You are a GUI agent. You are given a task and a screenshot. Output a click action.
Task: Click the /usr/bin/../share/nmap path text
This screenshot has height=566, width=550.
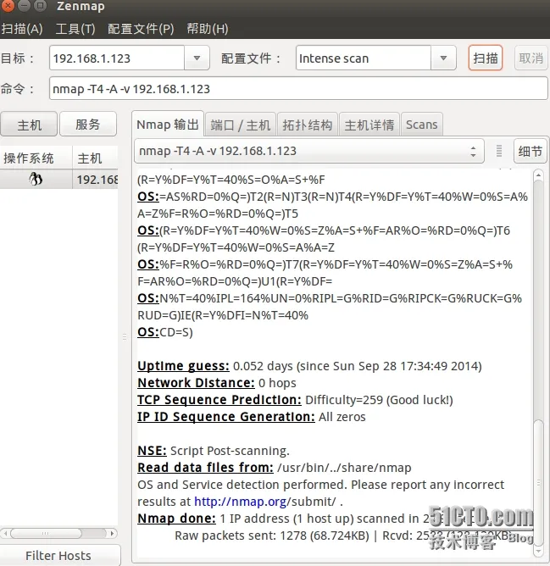tap(344, 468)
